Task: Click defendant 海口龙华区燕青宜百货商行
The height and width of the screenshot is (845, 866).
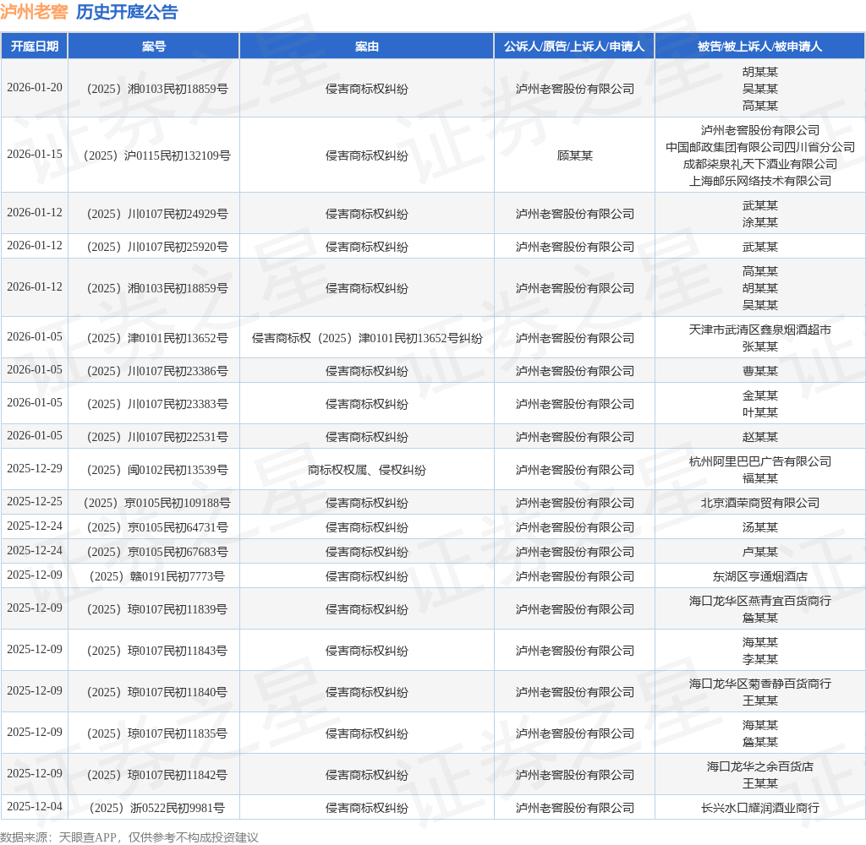Action: tap(760, 601)
